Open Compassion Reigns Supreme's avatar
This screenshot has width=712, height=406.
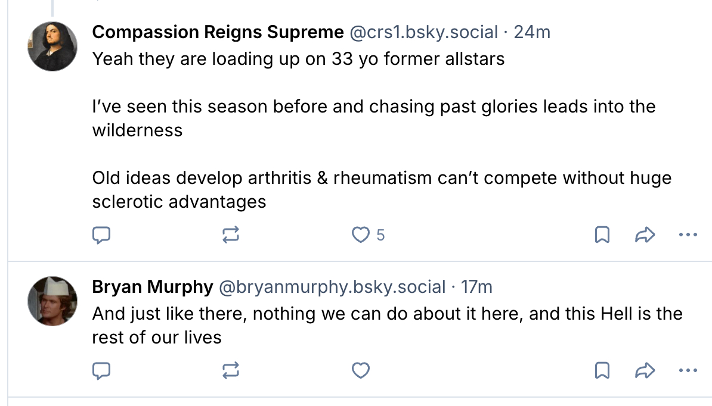pos(52,46)
